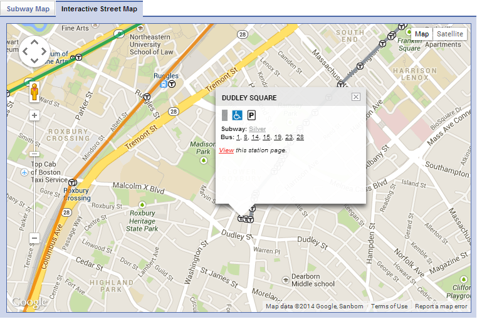
Task: Click the Columbus Ave label
Action: [x=51, y=247]
